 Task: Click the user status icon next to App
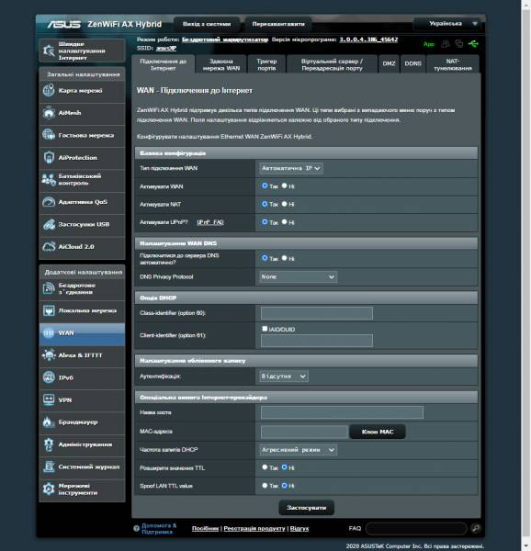click(446, 43)
